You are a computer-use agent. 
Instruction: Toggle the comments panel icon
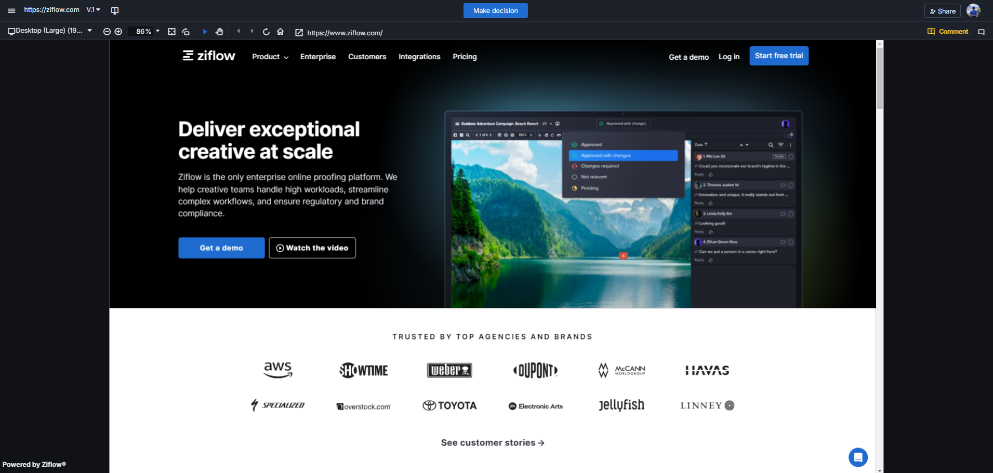[981, 32]
